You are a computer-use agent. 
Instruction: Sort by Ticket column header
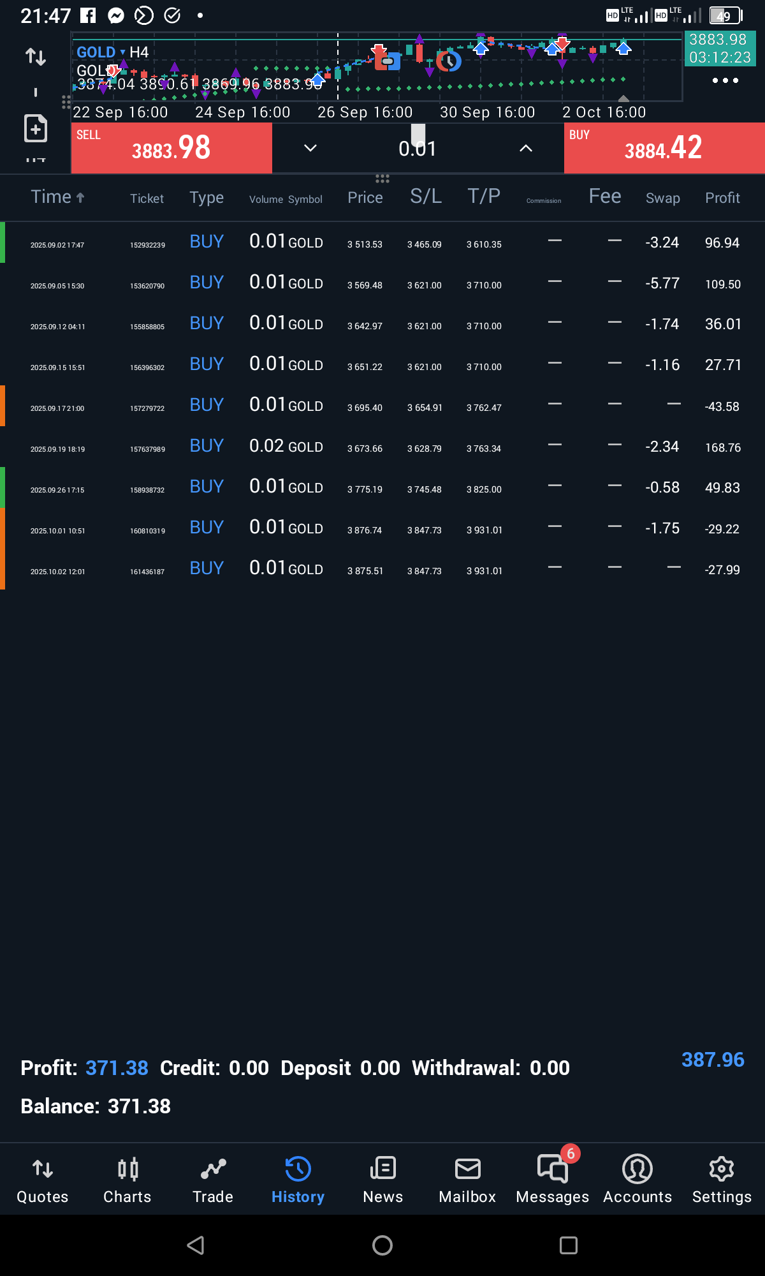(147, 198)
